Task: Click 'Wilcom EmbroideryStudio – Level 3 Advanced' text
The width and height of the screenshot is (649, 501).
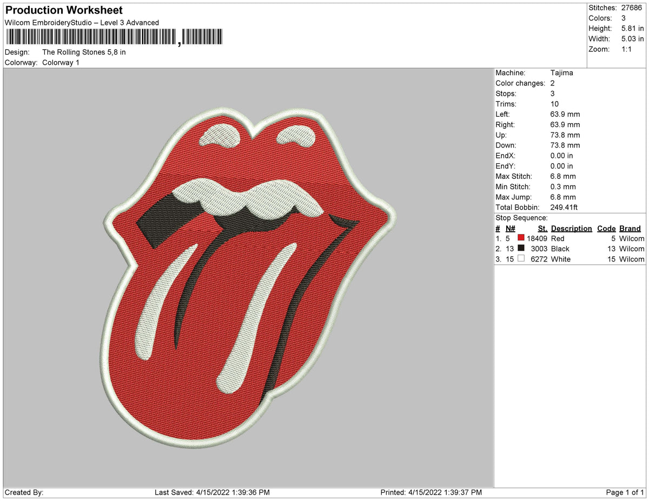Action: (82, 23)
